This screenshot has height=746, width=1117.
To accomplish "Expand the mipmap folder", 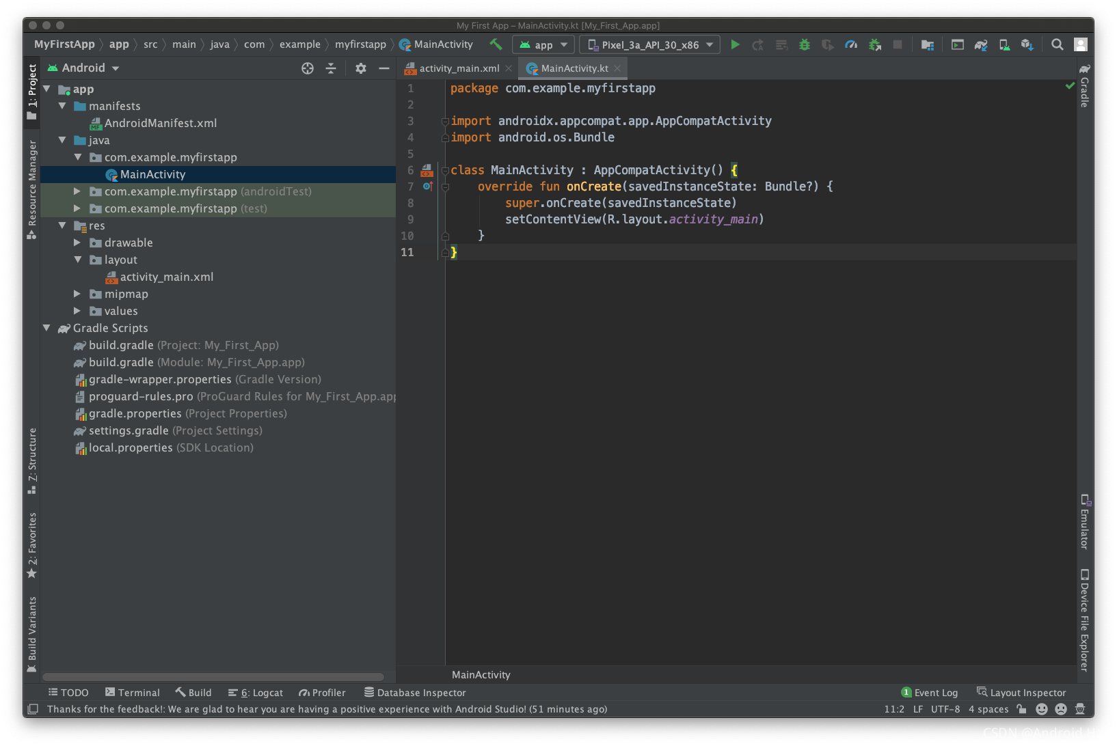I will [x=77, y=294].
